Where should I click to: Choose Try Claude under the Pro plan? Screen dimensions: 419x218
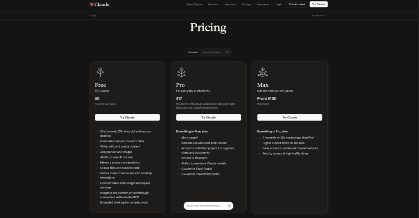(208, 117)
